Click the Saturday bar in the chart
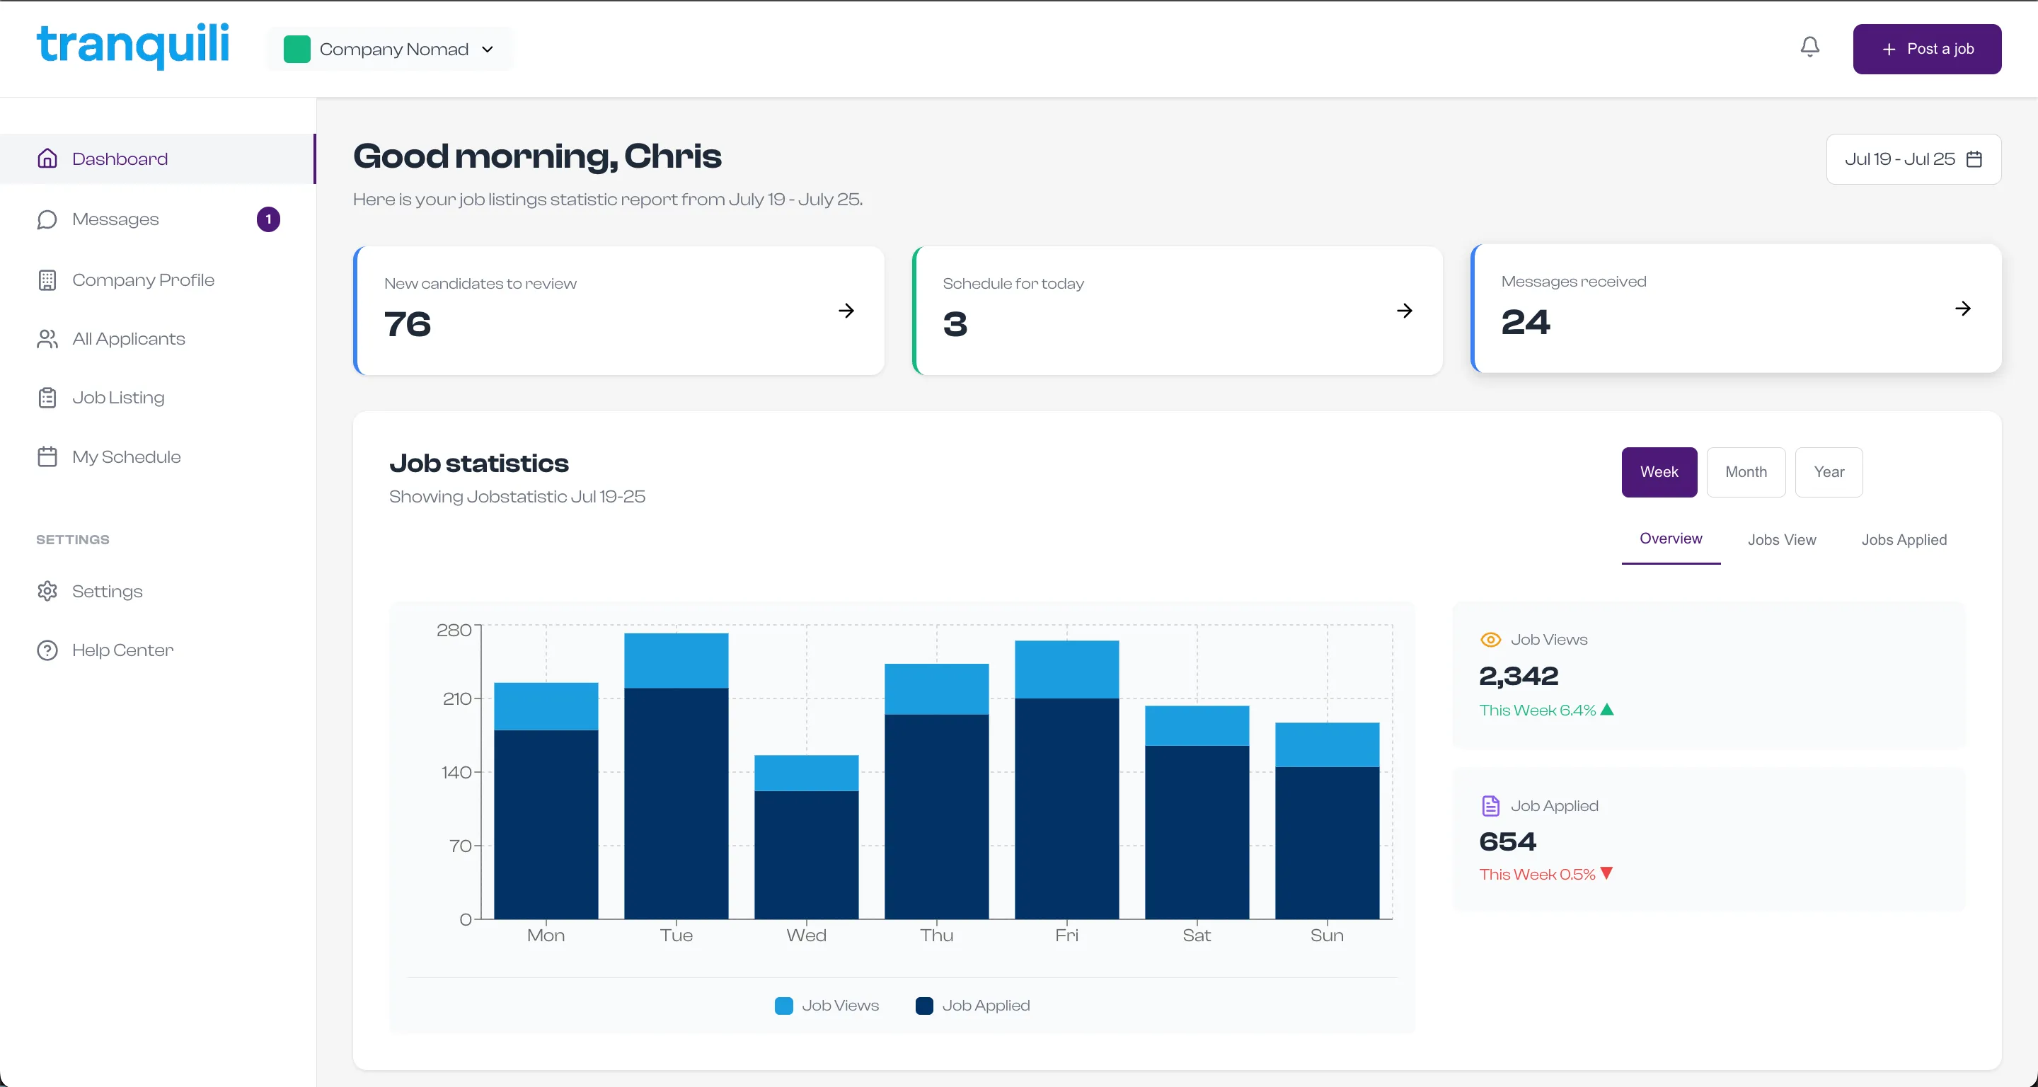This screenshot has width=2038, height=1087. pyautogui.click(x=1197, y=812)
